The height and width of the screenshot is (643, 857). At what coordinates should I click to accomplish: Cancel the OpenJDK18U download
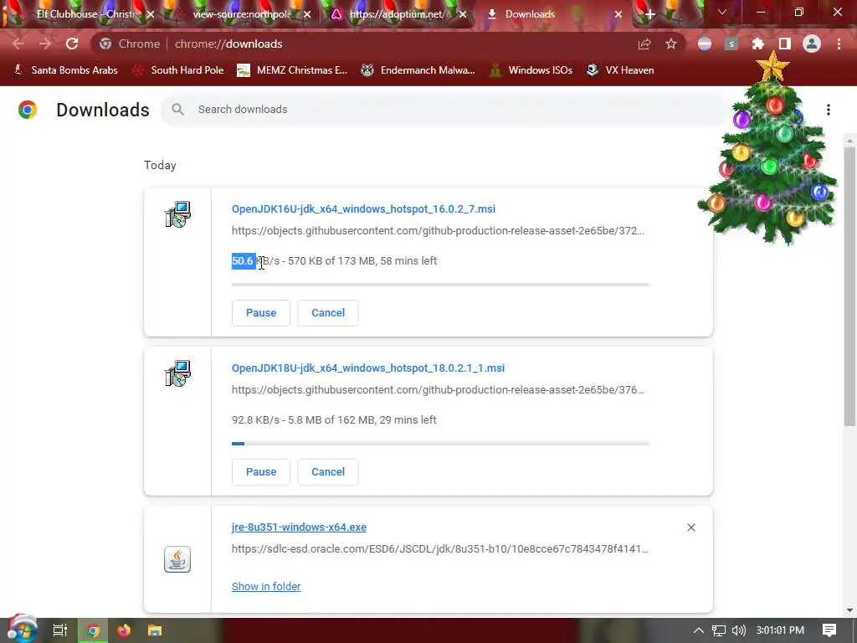tap(328, 472)
